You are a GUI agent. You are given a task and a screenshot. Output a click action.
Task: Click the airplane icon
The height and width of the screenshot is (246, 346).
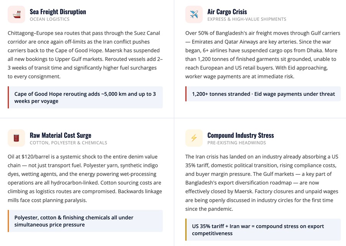click(194, 15)
